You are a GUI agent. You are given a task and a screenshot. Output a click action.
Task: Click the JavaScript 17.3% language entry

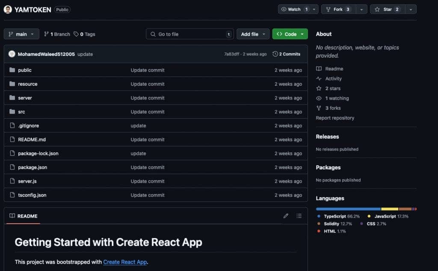point(388,216)
